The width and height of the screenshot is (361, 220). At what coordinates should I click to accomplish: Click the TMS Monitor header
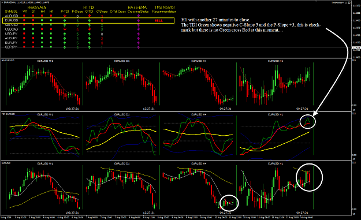[165, 8]
